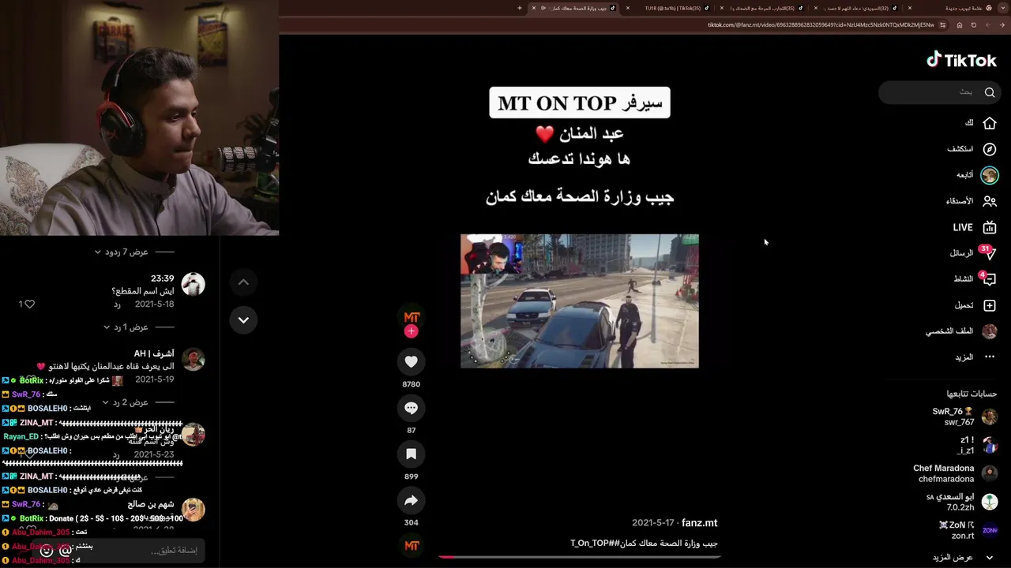The height and width of the screenshot is (568, 1011).
Task: Open the video comments bubble icon
Action: pos(411,408)
